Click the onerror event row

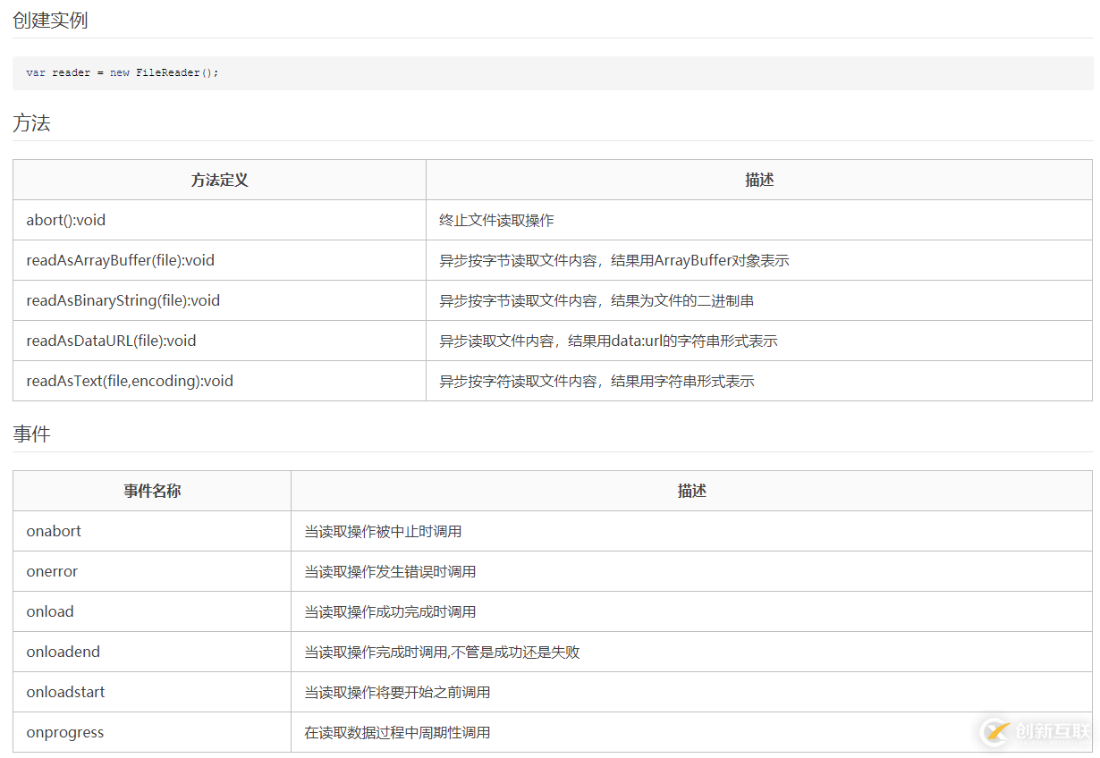(51, 570)
